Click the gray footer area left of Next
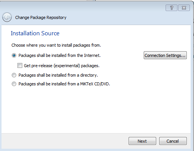This screenshot has height=151, width=194. tap(64, 141)
